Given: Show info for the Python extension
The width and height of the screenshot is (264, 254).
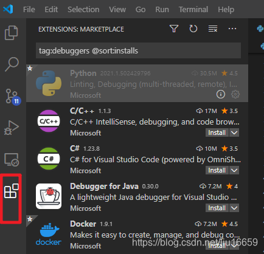Looking at the screenshot, I should 221,94.
